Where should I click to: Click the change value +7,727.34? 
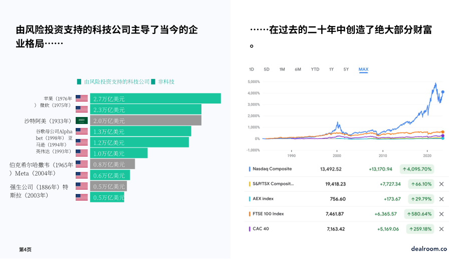point(390,184)
